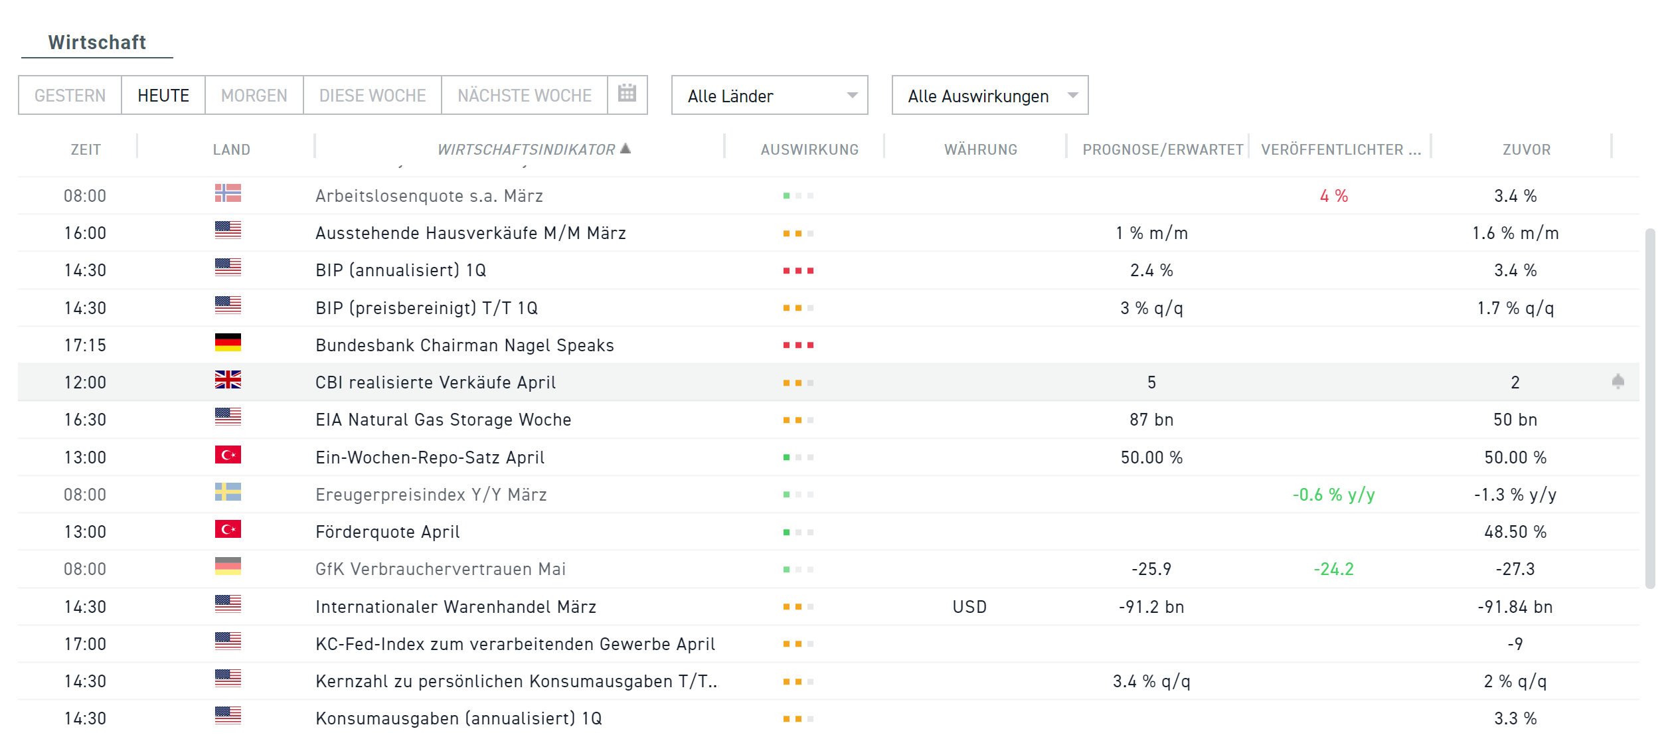Click the US flag next to BIP (annualisiert) 1Q

pyautogui.click(x=228, y=270)
